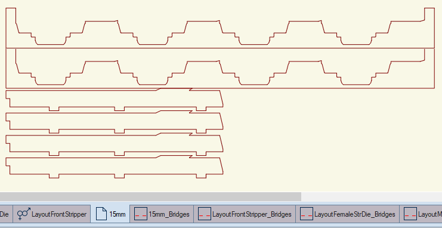
Task: Click the red dashed icon on 15mm_Bridges tab
Action: tap(141, 214)
